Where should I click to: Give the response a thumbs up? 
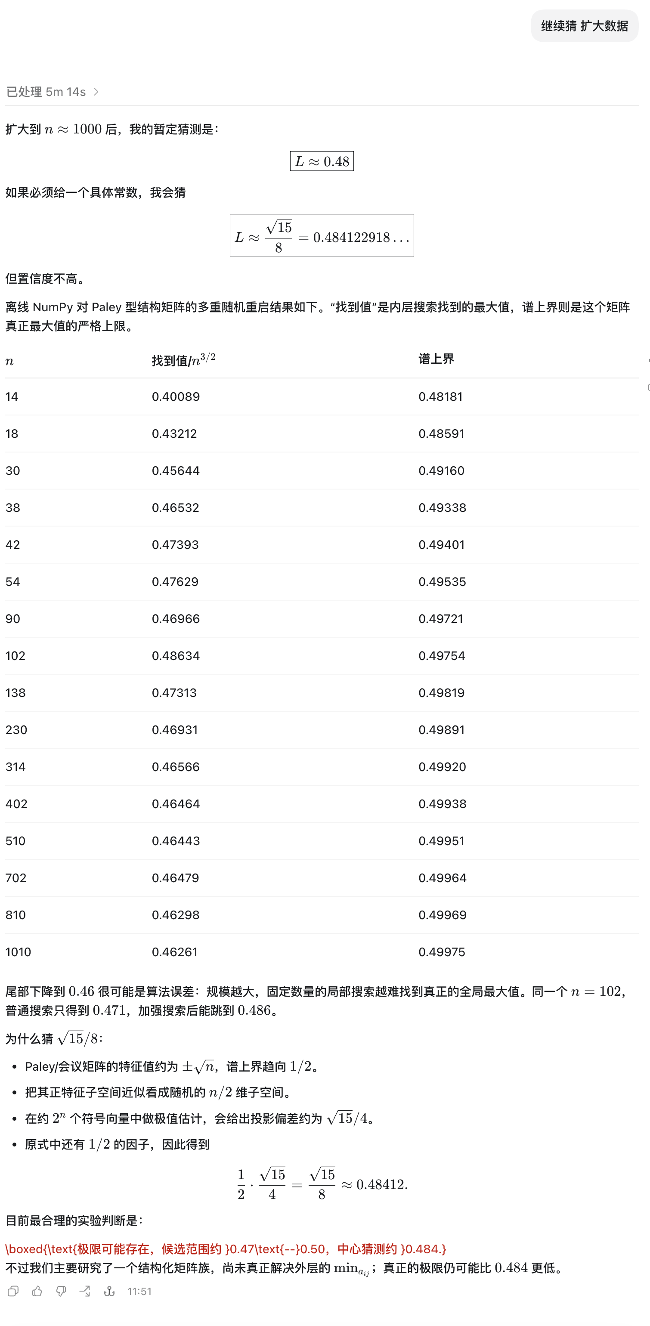click(x=37, y=1291)
